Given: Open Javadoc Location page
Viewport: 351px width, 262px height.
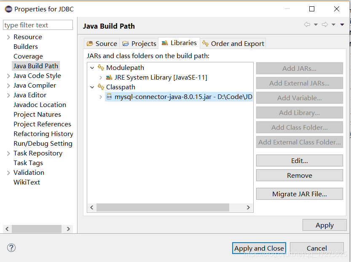Looking at the screenshot, I should [40, 105].
